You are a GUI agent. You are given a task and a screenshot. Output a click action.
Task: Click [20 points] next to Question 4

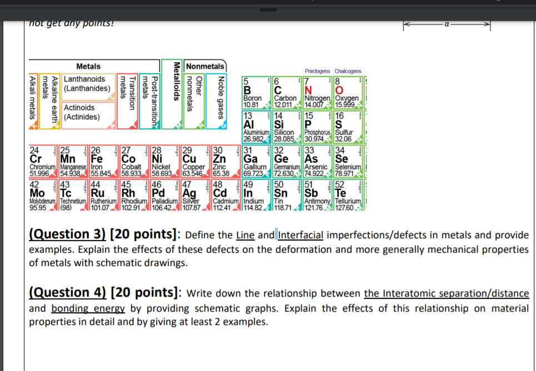point(143,292)
